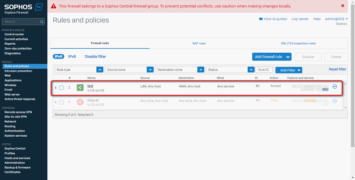Click the search magnifier icon in the sidebar
This screenshot has width=355, height=180.
pos(42,22)
